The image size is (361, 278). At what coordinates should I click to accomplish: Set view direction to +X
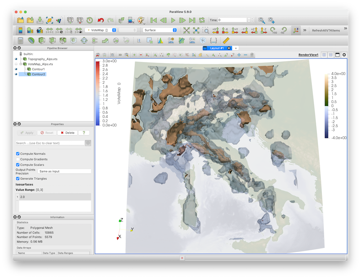216,30
